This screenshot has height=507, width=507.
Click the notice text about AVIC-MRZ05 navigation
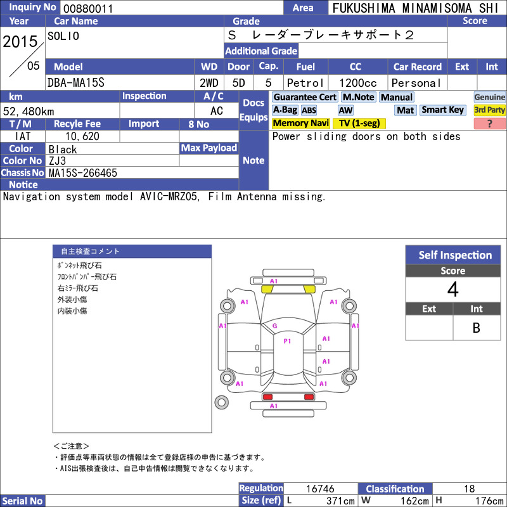(164, 196)
